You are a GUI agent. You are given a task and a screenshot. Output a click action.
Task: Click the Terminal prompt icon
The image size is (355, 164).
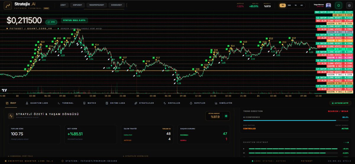(59, 103)
